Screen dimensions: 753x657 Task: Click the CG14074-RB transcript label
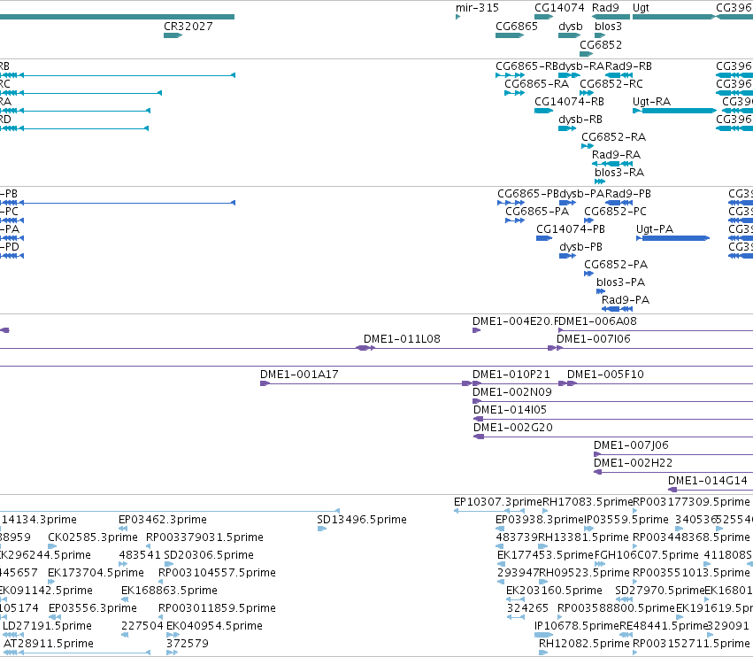[x=569, y=102]
